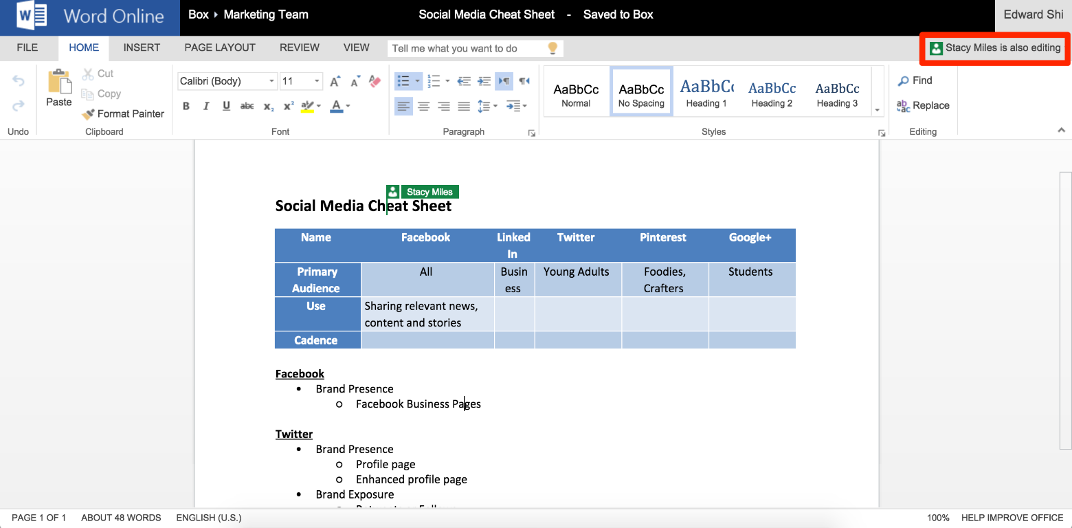
Task: Select the HOME tab
Action: [84, 47]
